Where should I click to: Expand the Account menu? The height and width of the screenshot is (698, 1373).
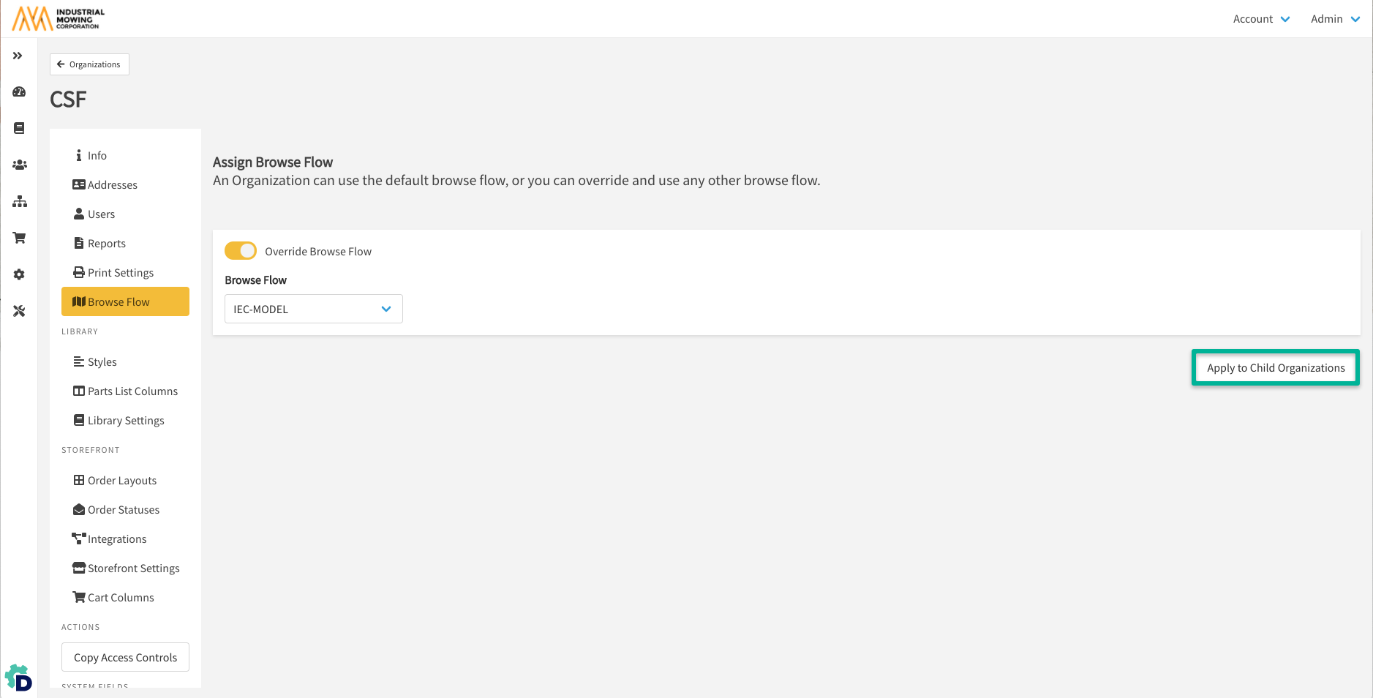[x=1261, y=19]
